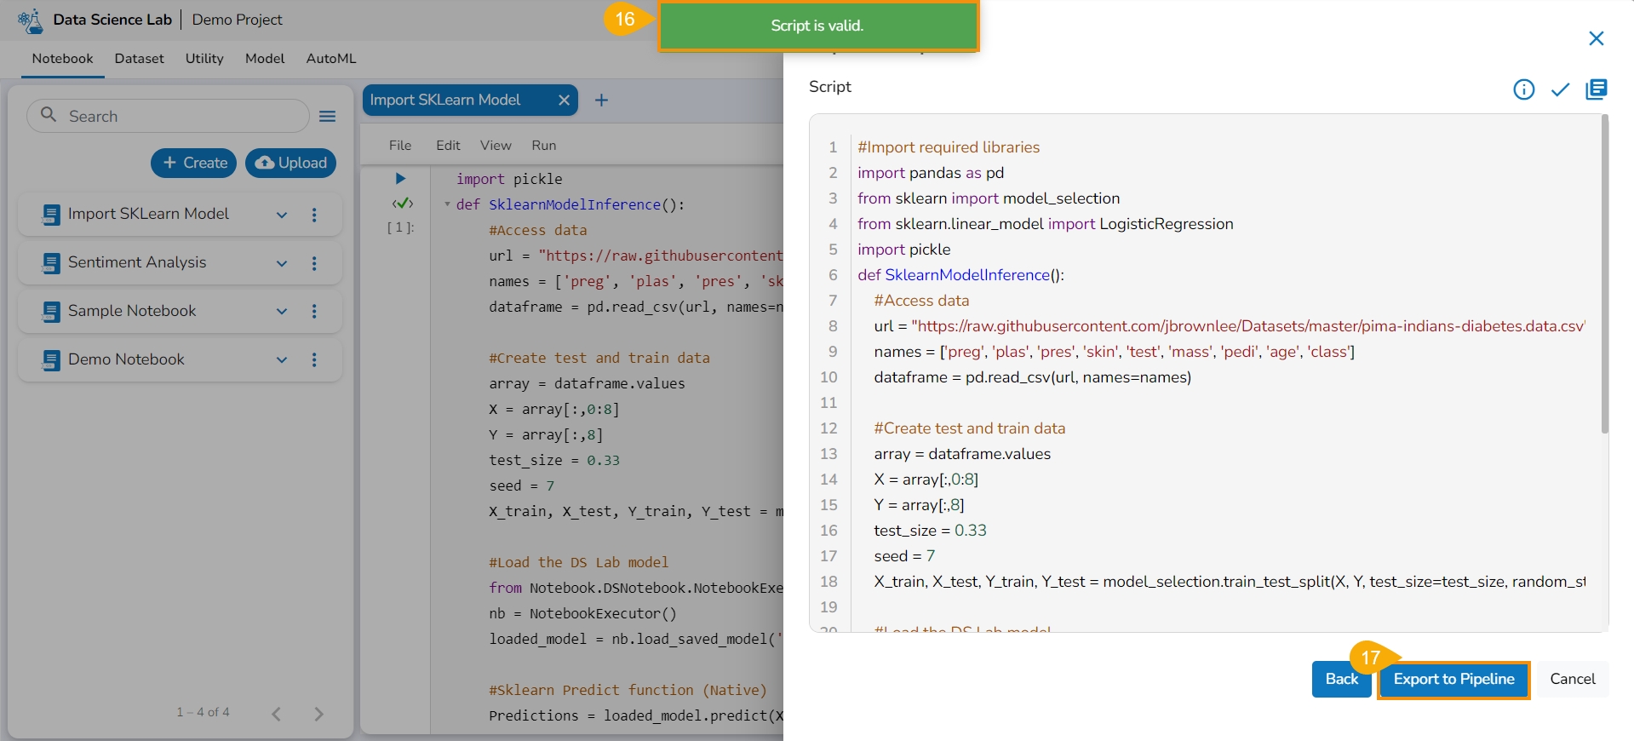Collapse the SklearnModelInference function definition

[x=447, y=204]
